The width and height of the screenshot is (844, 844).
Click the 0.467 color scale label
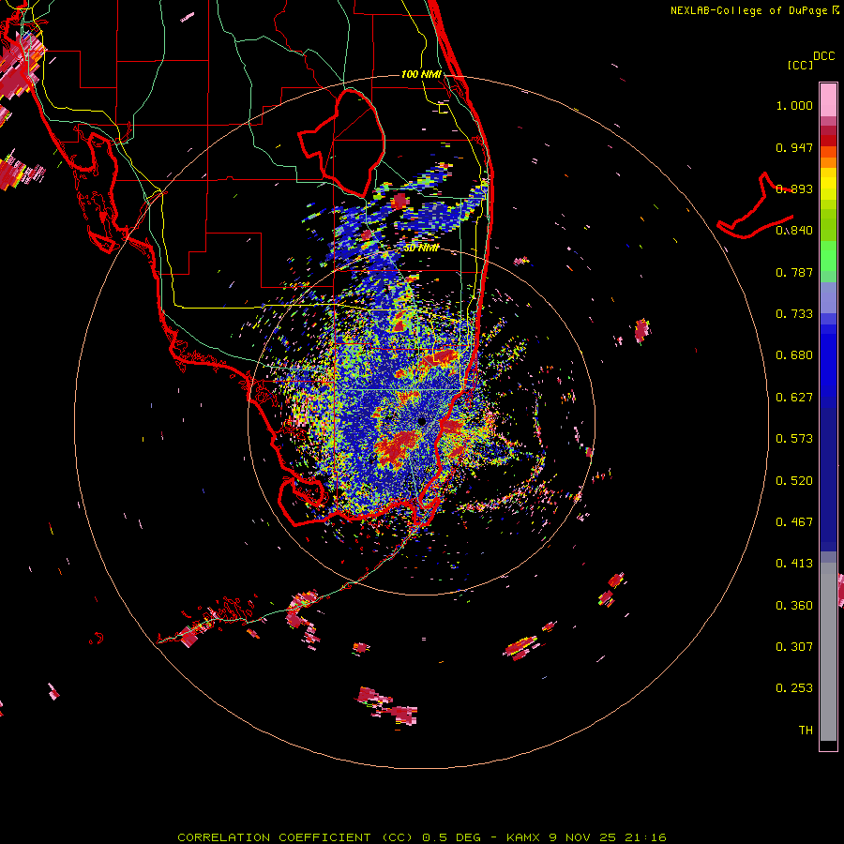pos(794,521)
